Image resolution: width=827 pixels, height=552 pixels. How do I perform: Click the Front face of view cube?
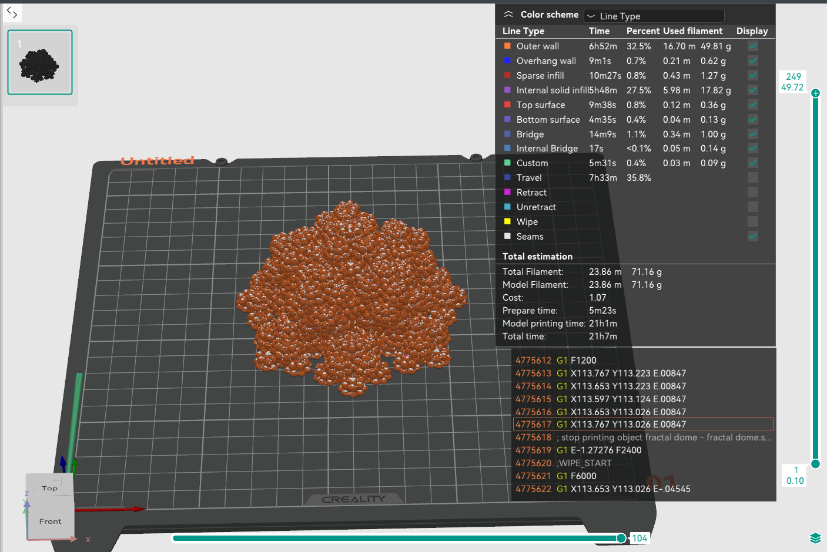coord(50,521)
